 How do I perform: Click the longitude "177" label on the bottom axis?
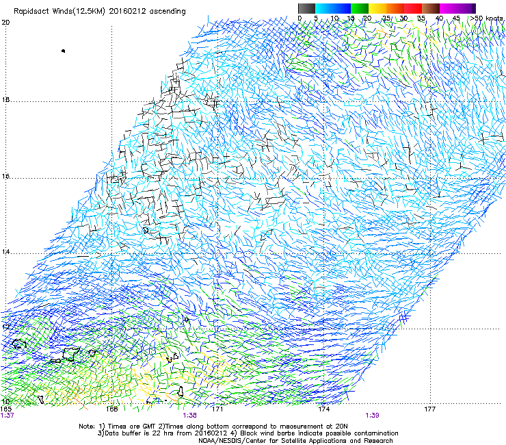[x=429, y=409]
